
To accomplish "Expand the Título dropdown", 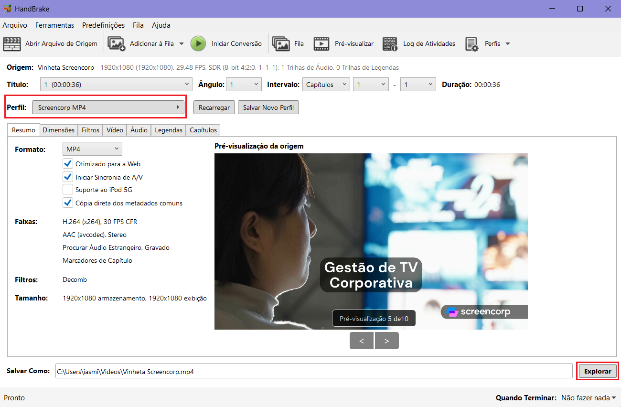I will [116, 85].
